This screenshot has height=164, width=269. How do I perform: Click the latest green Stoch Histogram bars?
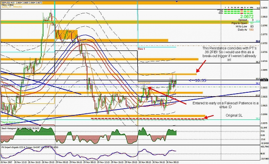pos(172,132)
